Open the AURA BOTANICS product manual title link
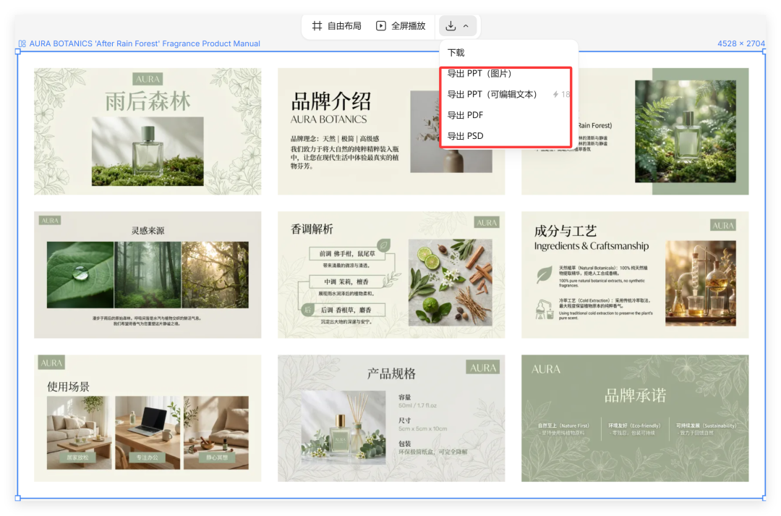The width and height of the screenshot is (781, 516). (142, 43)
